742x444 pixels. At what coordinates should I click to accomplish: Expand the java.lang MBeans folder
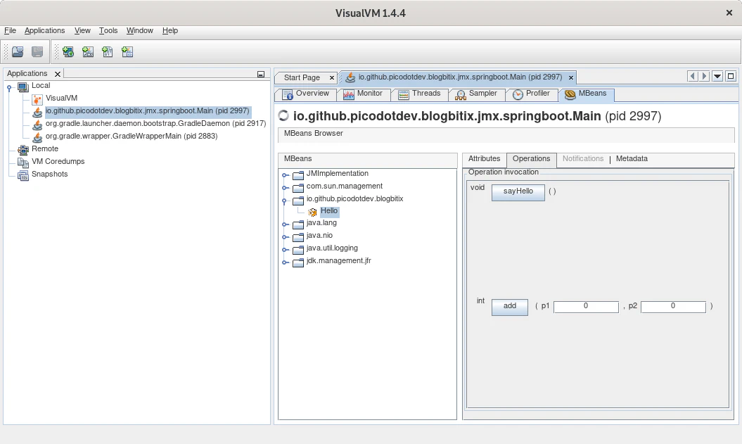point(286,224)
